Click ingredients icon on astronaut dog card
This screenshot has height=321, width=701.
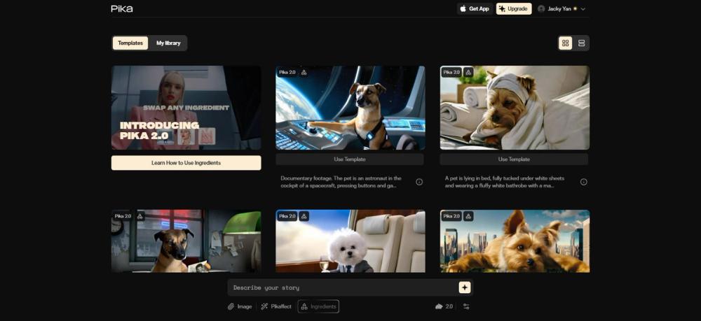pos(304,72)
